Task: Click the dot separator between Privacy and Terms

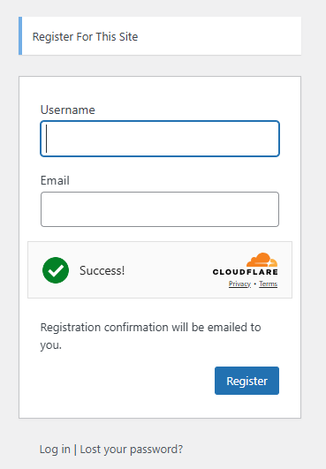Action: click(x=254, y=284)
